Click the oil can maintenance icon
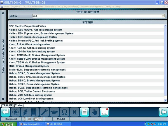This screenshot has width=168, height=126. point(54,112)
